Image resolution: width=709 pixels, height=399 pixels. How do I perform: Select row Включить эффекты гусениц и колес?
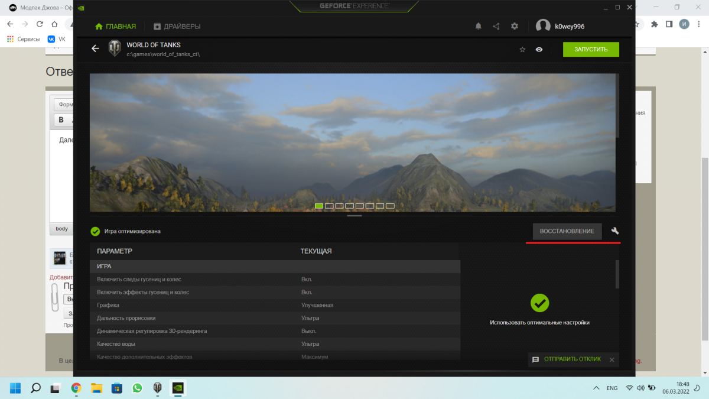pyautogui.click(x=275, y=292)
